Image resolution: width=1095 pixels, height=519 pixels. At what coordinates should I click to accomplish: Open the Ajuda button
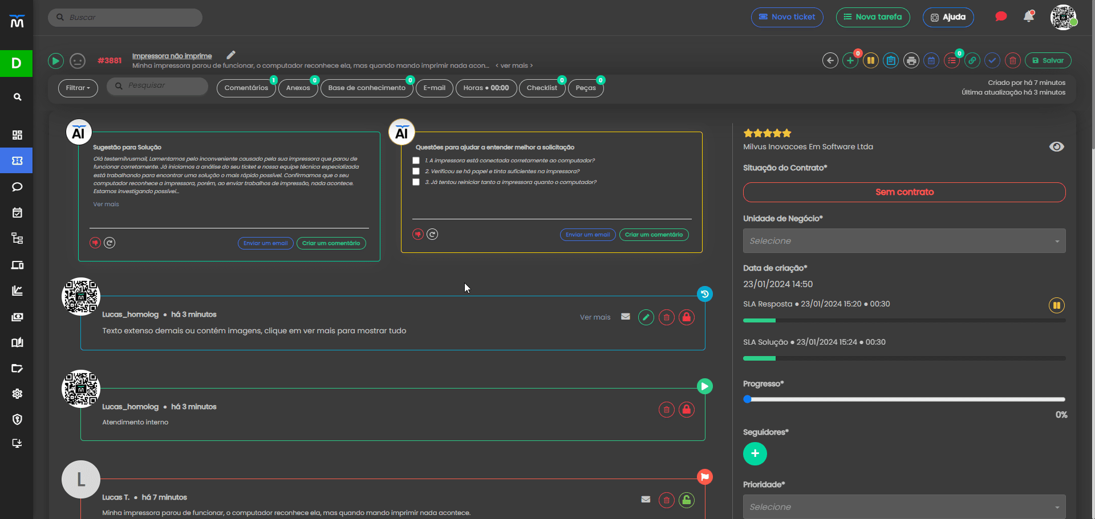point(948,17)
